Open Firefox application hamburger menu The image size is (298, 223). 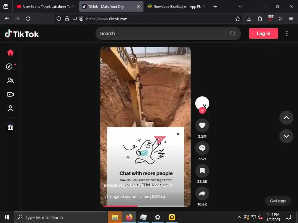click(x=291, y=19)
